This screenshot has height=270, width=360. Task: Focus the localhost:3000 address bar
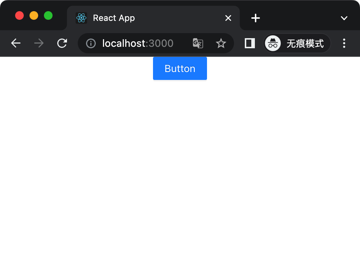click(x=138, y=44)
